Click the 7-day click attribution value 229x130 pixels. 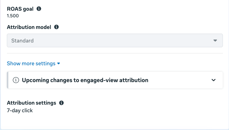point(20,110)
